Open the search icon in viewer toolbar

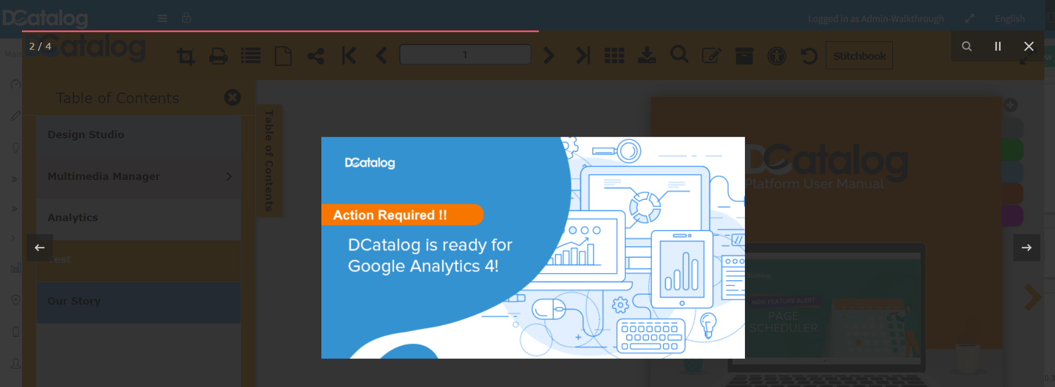click(679, 55)
